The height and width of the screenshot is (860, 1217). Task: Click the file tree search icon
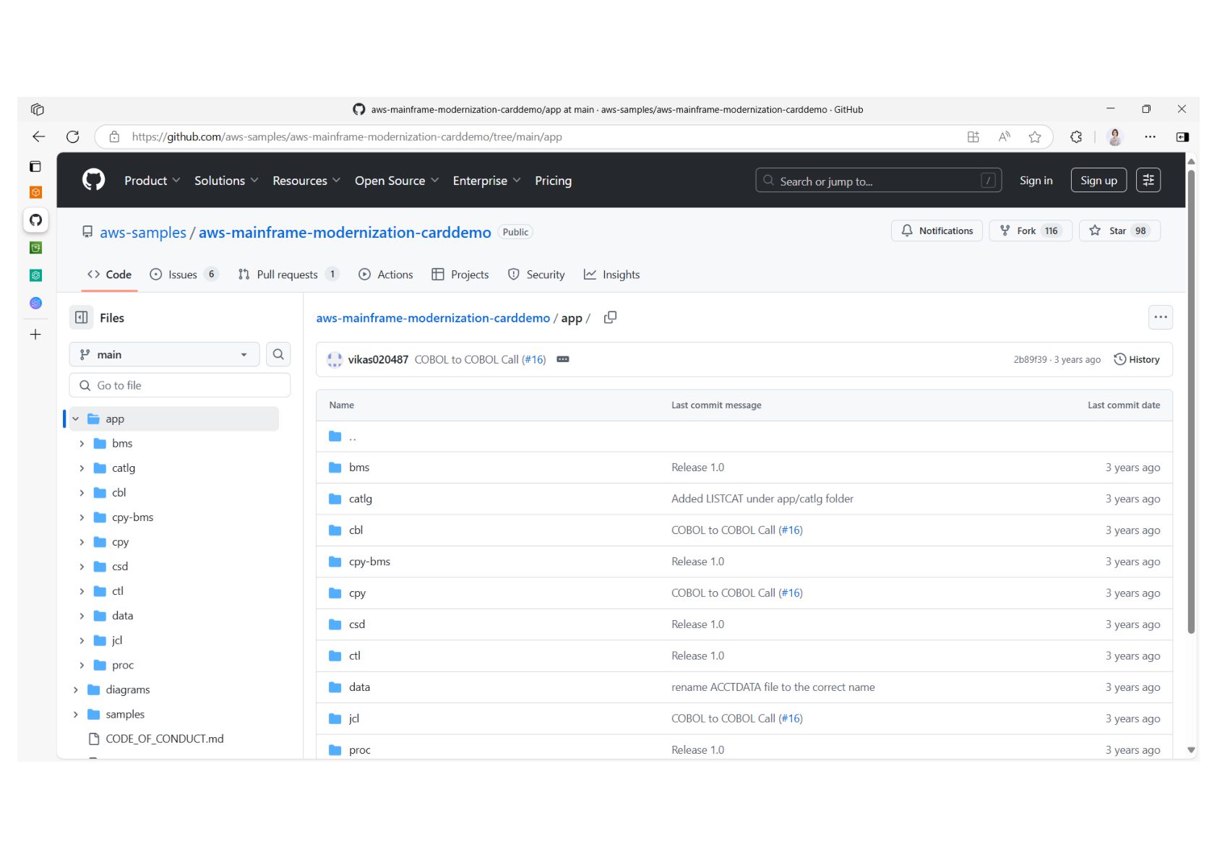278,355
